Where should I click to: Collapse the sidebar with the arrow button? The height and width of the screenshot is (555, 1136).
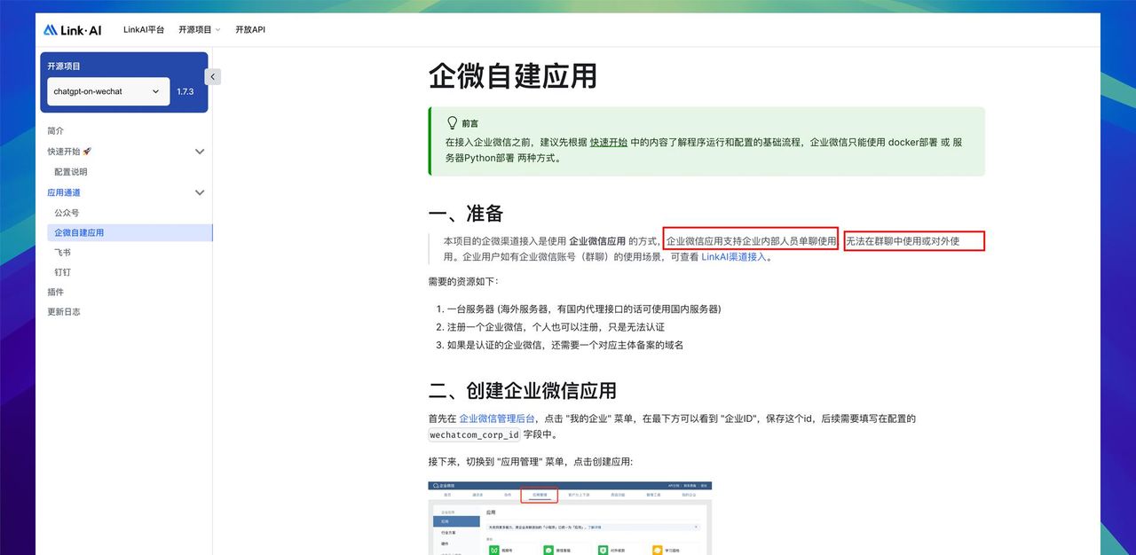click(x=212, y=77)
